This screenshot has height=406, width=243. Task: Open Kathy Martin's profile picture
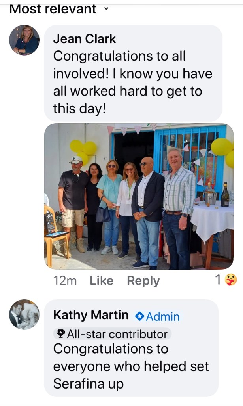(x=24, y=314)
